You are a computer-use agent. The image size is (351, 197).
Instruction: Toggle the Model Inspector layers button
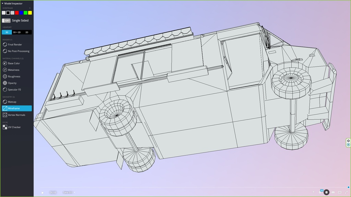(327, 193)
